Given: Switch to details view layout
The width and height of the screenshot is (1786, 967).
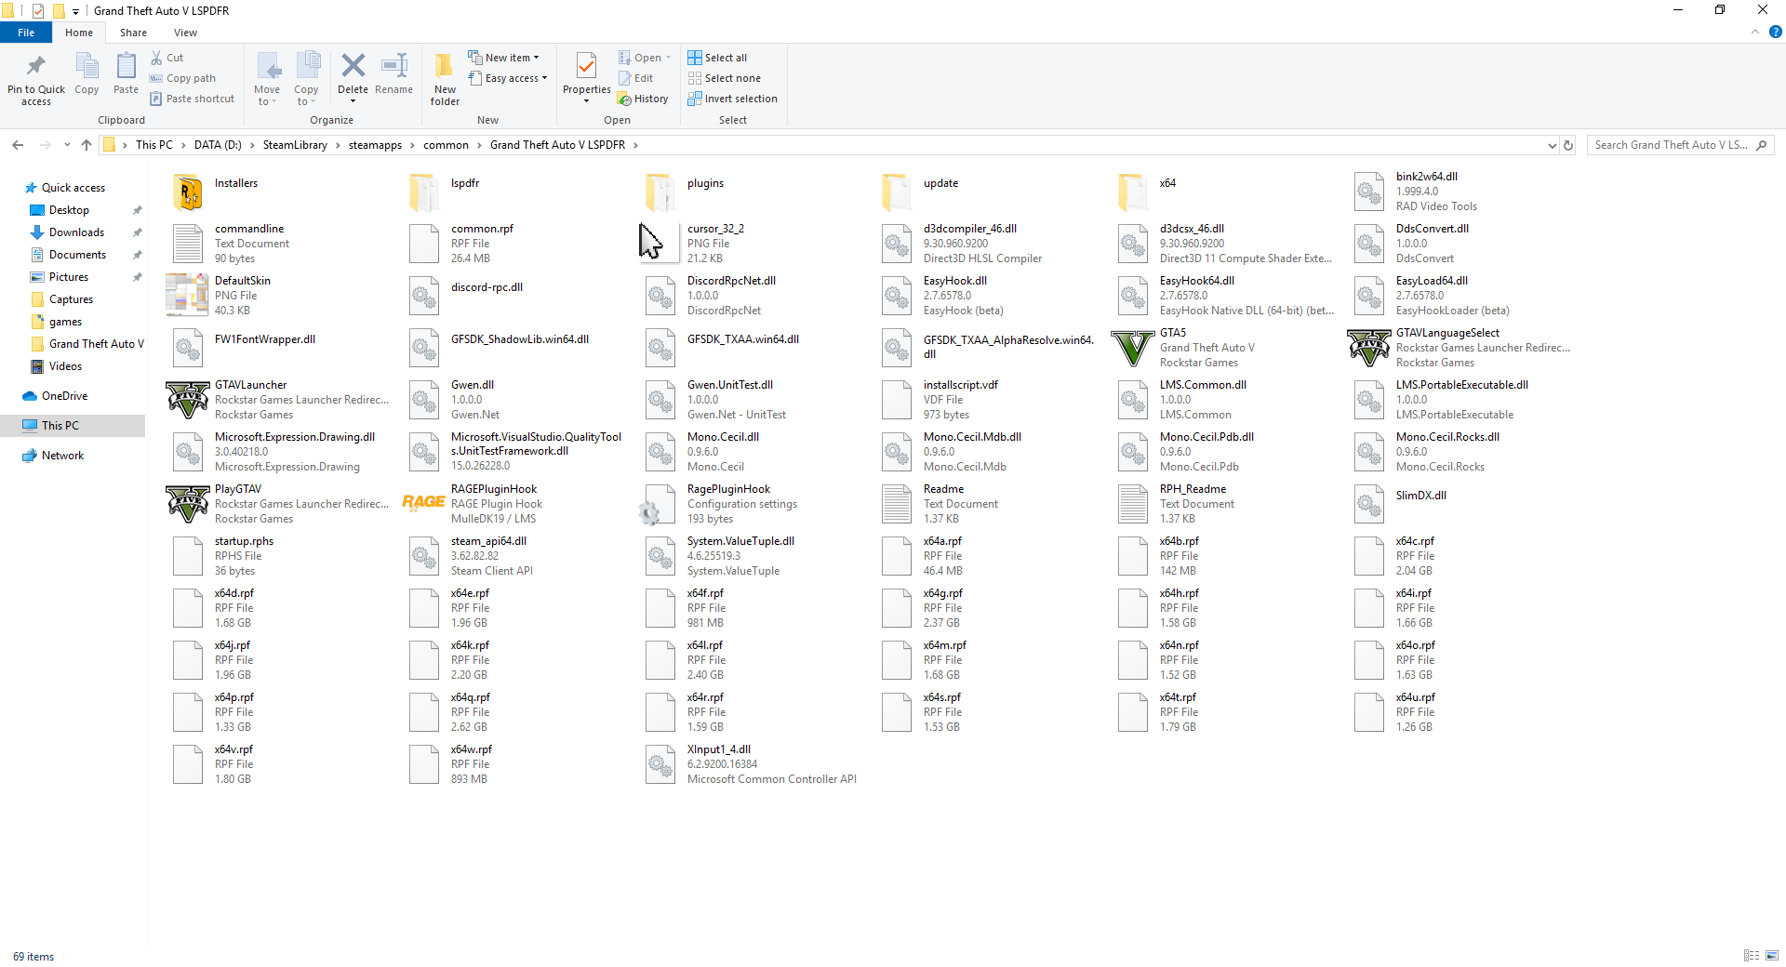Looking at the screenshot, I should tap(1752, 956).
